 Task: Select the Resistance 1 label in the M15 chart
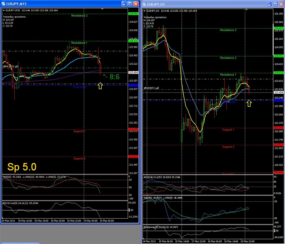pyautogui.click(x=79, y=43)
